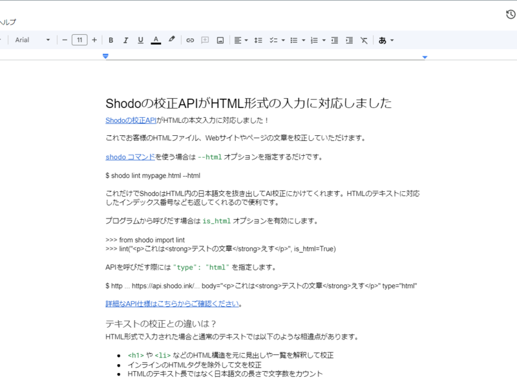Expand the numbered list options arrow

pos(324,40)
